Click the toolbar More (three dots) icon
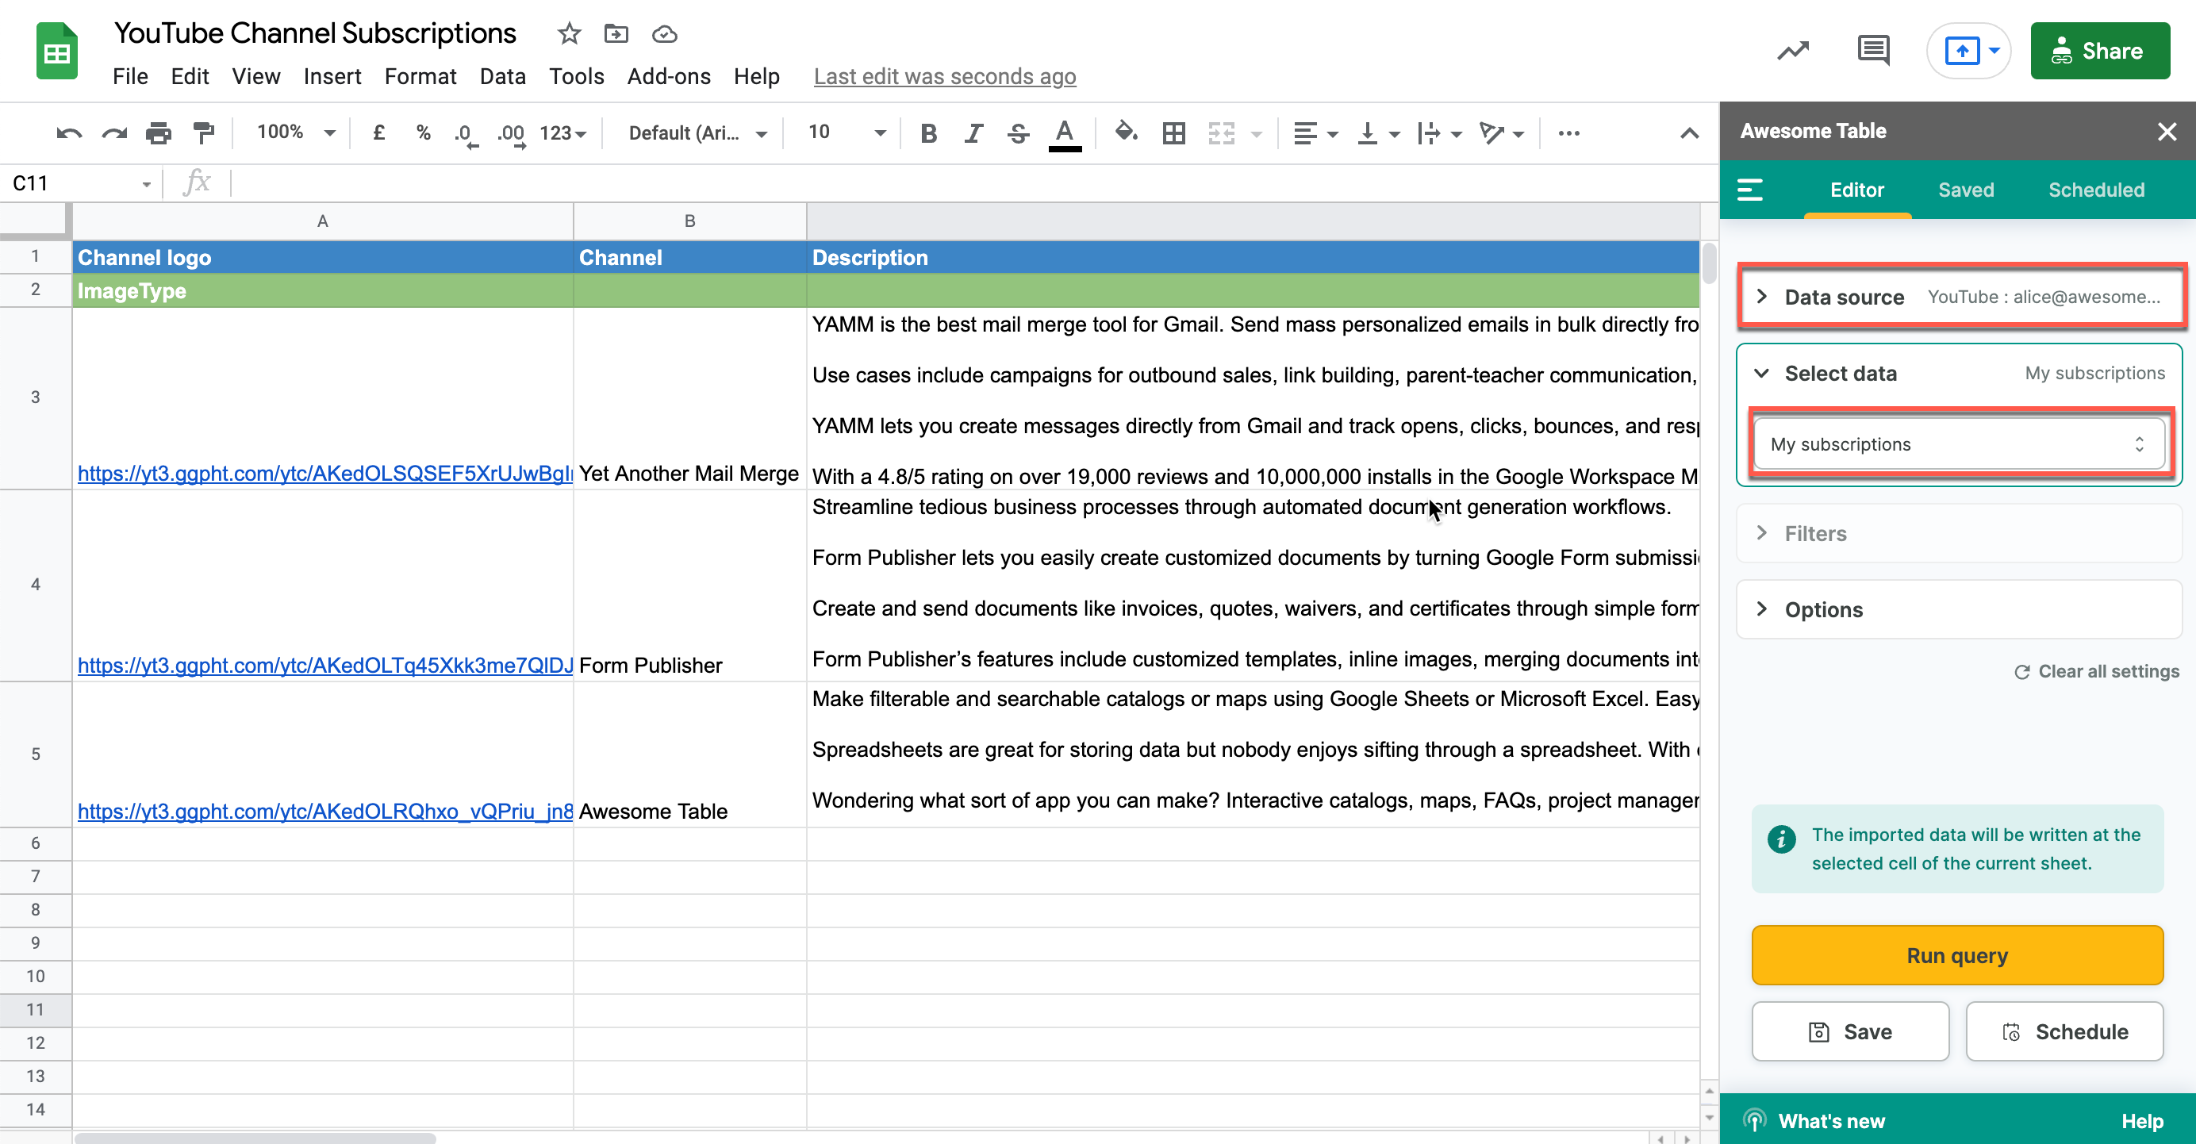 [1568, 133]
